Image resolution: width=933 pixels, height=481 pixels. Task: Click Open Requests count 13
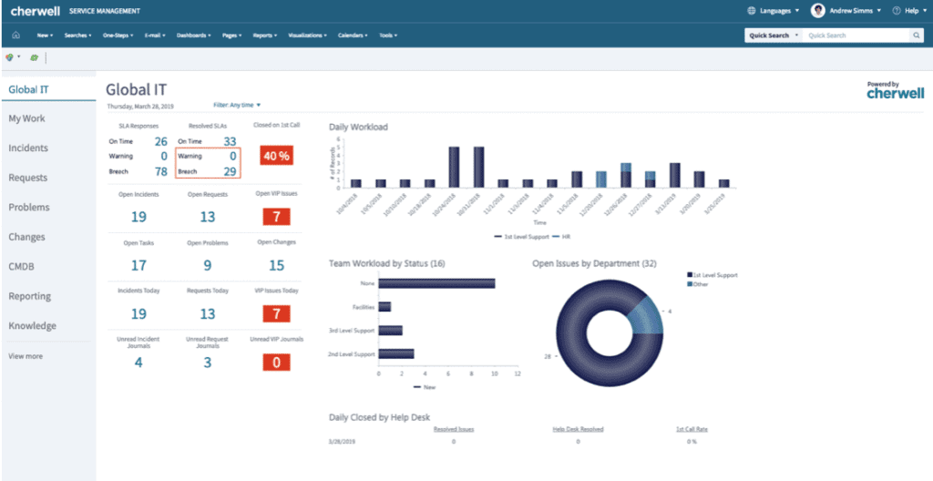coord(207,218)
